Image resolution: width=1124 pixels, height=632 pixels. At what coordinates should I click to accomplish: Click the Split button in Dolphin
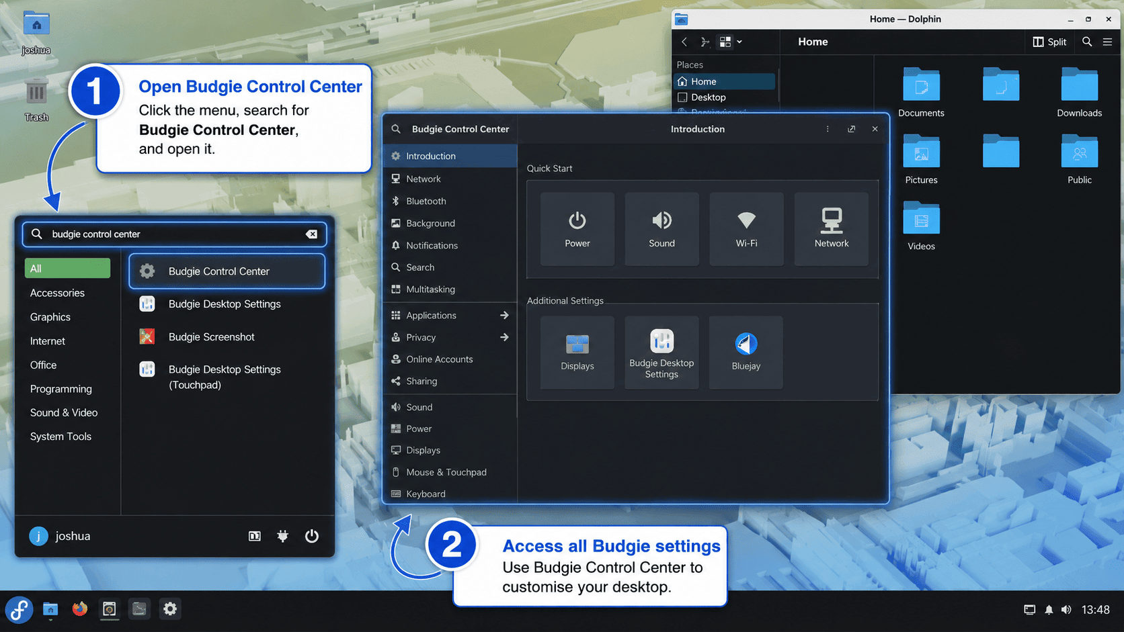coord(1049,42)
